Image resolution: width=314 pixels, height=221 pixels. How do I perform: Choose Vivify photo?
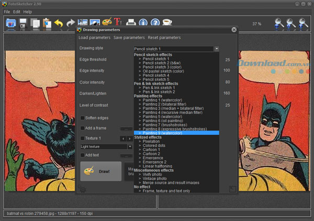pyautogui.click(x=176, y=175)
